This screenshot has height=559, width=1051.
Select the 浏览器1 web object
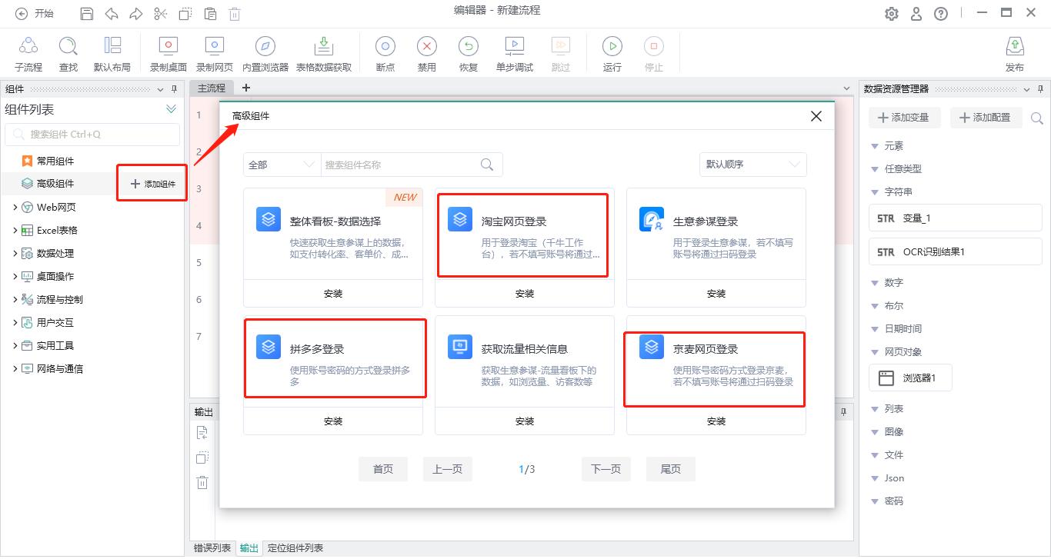910,378
